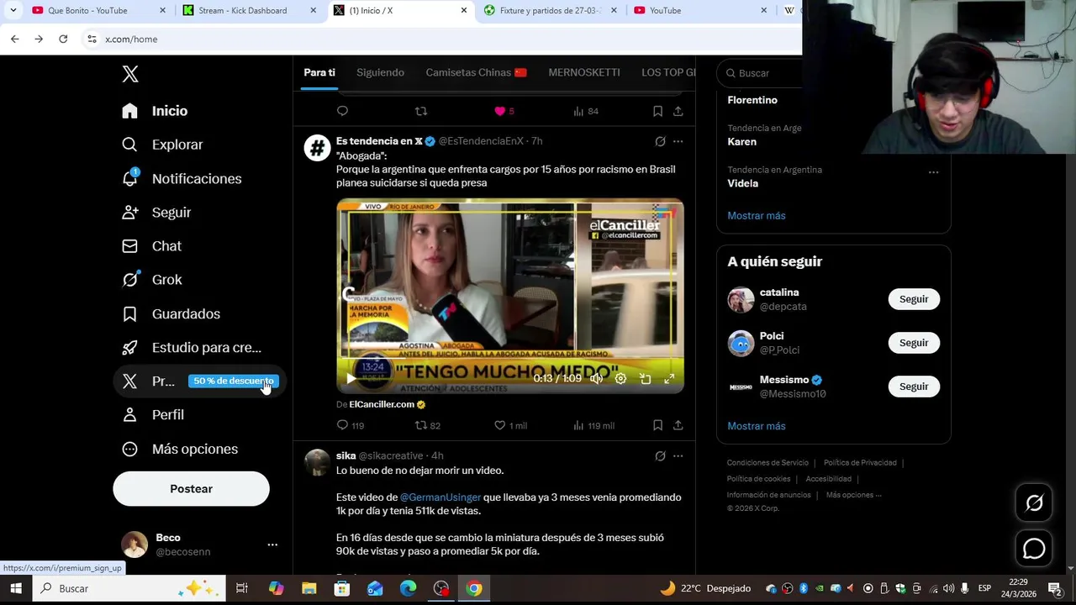View Es tendencia post analytics (119 mil)
Screen dimensions: 1076x605
[x=593, y=426]
